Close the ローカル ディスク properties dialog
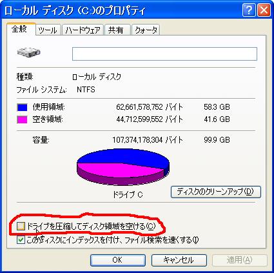The width and height of the screenshot is (274, 273). pos(264,10)
